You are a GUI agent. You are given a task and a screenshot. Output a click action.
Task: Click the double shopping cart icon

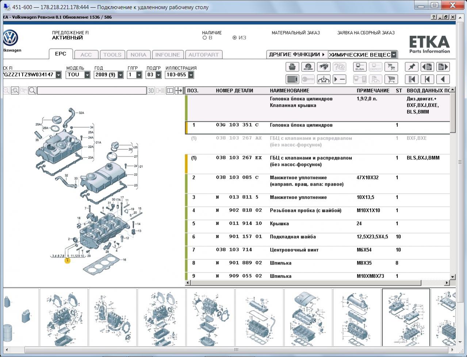point(391,67)
